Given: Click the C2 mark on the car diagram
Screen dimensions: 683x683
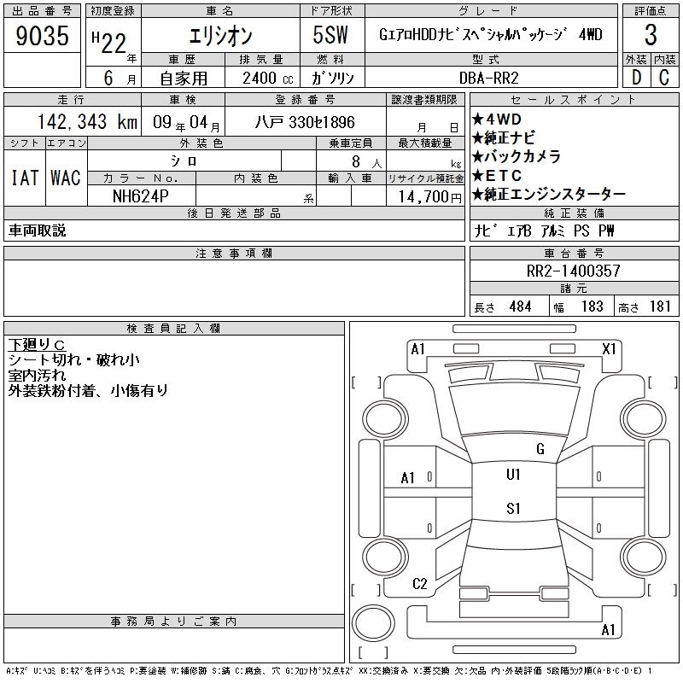Looking at the screenshot, I should [420, 584].
